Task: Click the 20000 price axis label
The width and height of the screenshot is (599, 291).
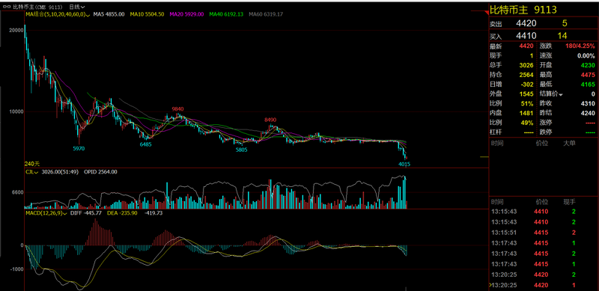Action: [x=16, y=30]
